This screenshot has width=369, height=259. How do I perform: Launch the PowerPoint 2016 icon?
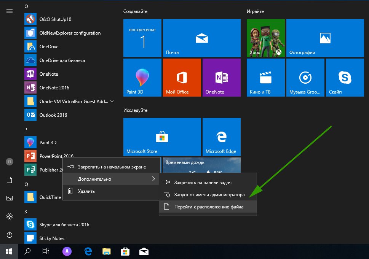(30, 156)
